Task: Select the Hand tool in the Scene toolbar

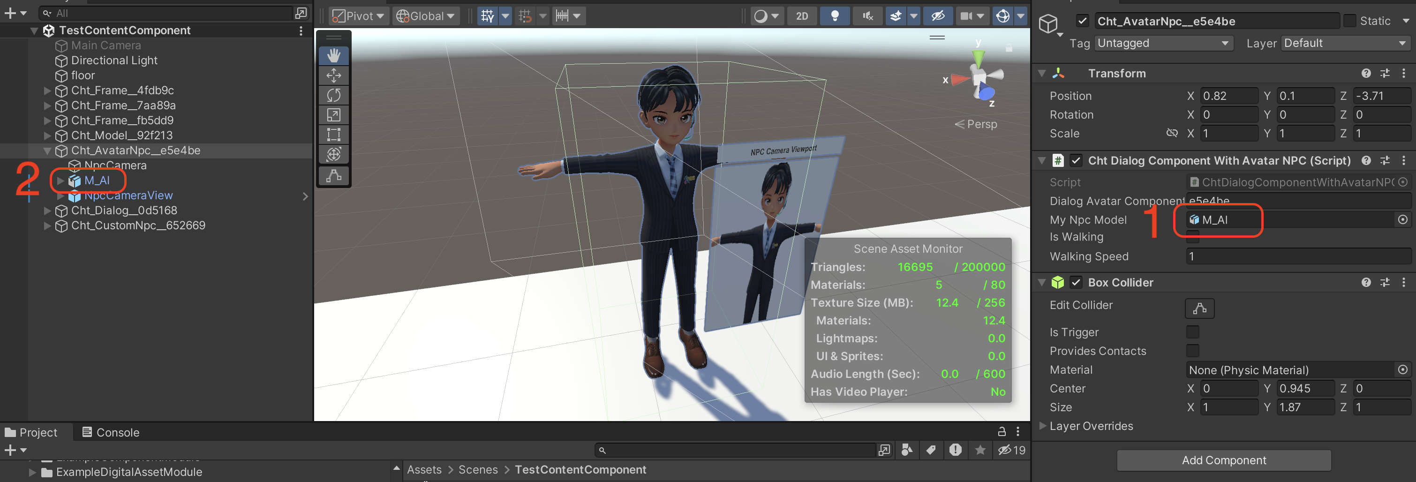Action: click(x=333, y=55)
